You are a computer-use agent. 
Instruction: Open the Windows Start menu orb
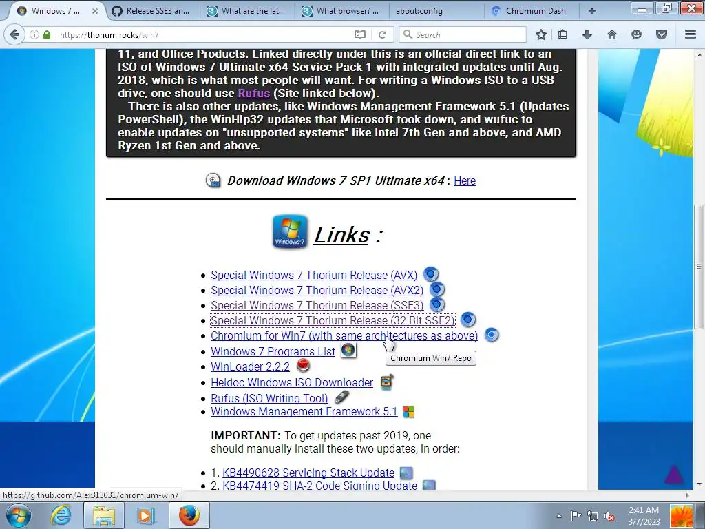click(x=19, y=515)
